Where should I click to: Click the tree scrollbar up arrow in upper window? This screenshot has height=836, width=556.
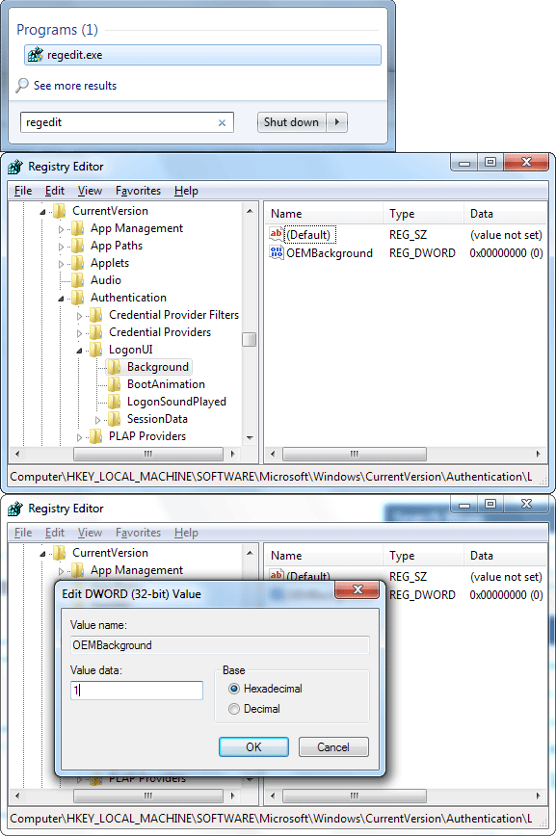pyautogui.click(x=250, y=211)
